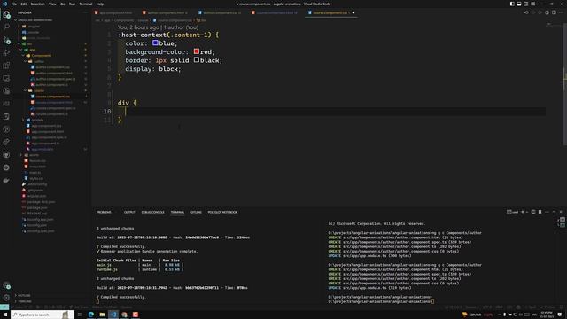Show the Debug Console panel tab
This screenshot has width=567, height=319.
pos(153,212)
